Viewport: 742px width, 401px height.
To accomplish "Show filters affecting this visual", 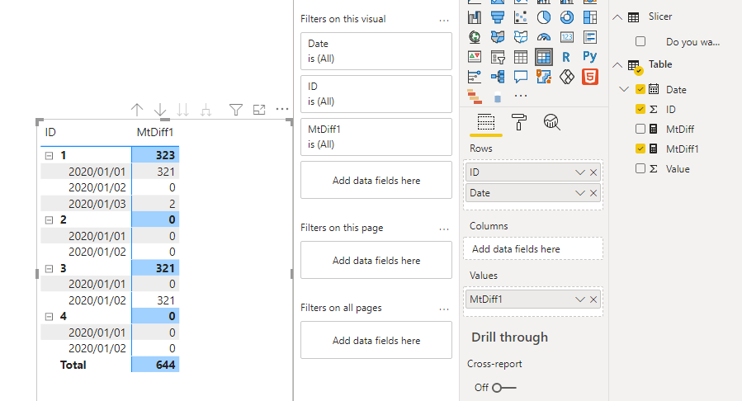I will point(236,111).
